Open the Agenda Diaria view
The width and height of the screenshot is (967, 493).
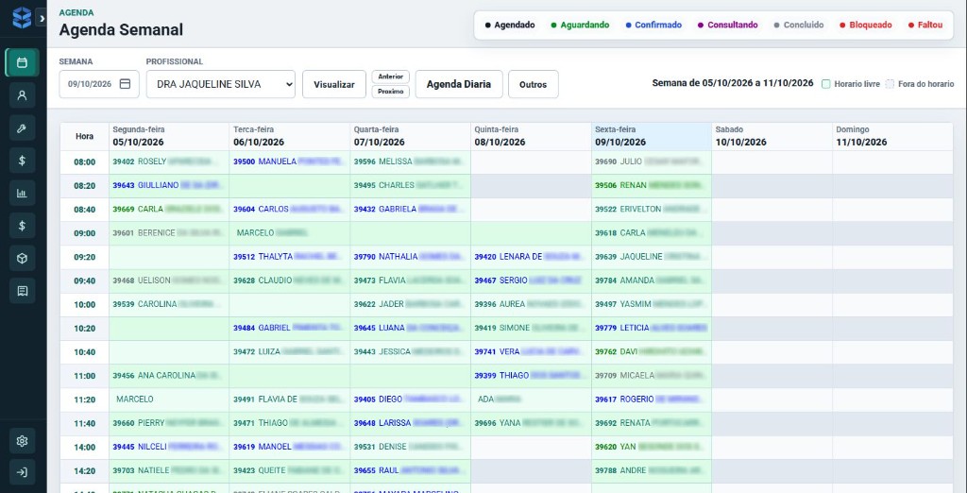click(x=459, y=85)
